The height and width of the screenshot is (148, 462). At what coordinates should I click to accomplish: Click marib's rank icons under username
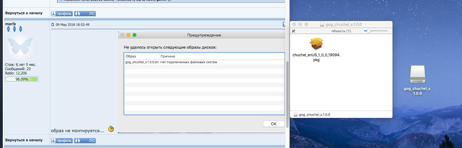click(15, 29)
